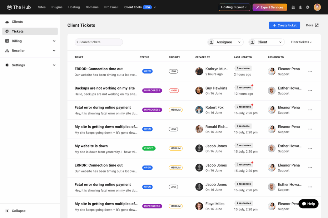Open settings via the gear icon in header
The height and width of the screenshot is (218, 328).
tap(308, 7)
